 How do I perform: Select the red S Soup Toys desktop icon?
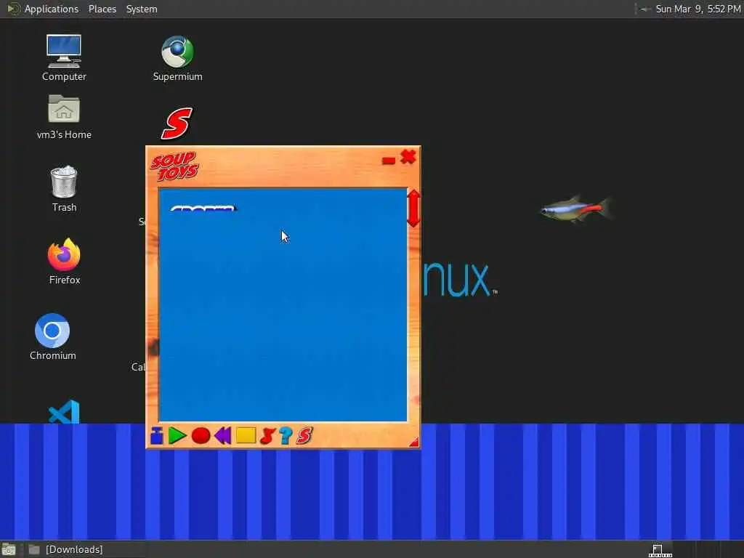pyautogui.click(x=177, y=124)
